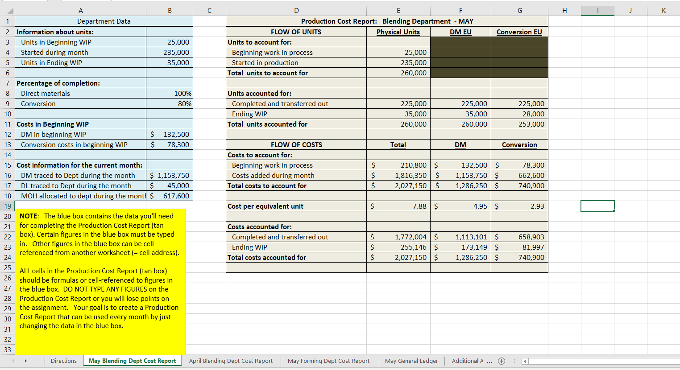Select the 'FLOW OF UNITS' header cell

click(x=296, y=32)
